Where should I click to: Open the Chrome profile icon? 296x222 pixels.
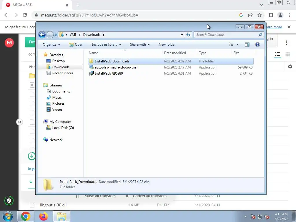coord(280,15)
